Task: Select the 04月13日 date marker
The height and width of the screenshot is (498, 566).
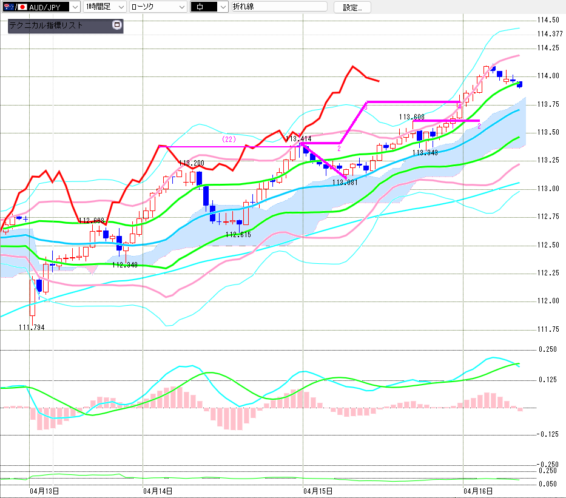Action: coord(44,490)
